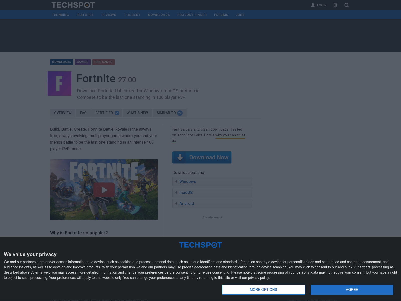Click the Downloads breadcrumb tag
The image size is (401, 301).
click(x=62, y=62)
